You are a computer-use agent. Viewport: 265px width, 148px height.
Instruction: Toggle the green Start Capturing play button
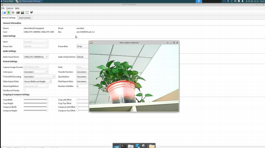(8, 12)
